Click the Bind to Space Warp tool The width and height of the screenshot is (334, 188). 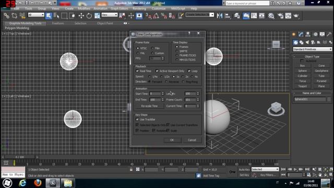(22, 16)
